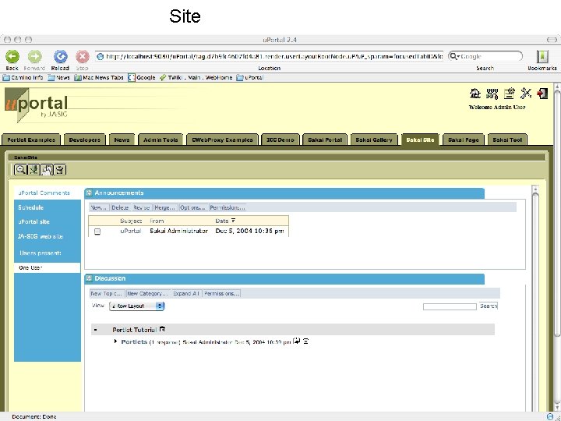Open the Portlet Examples tab

[x=31, y=140]
